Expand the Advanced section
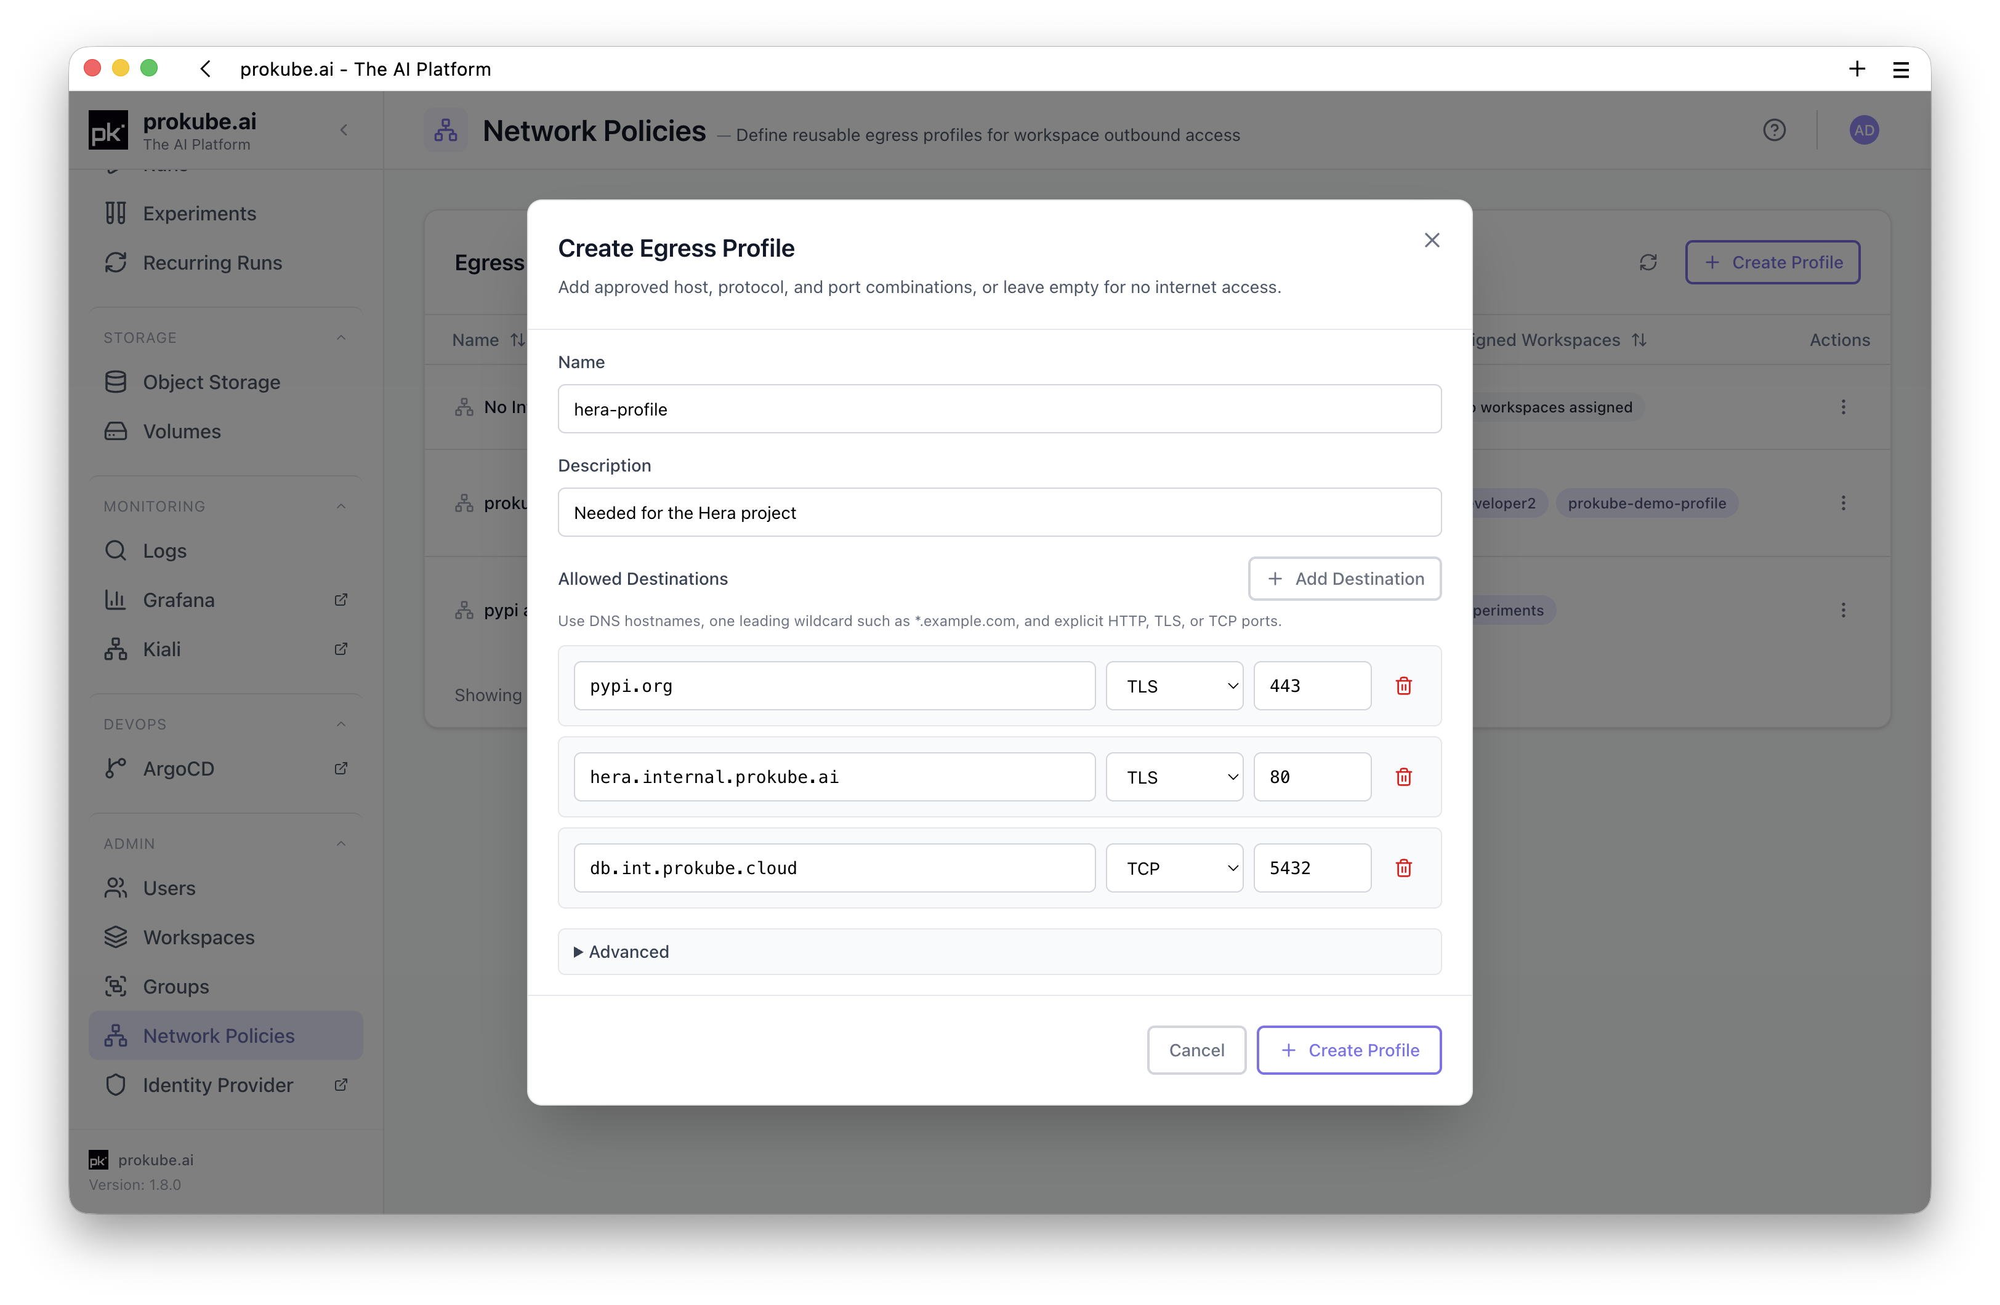 point(999,951)
